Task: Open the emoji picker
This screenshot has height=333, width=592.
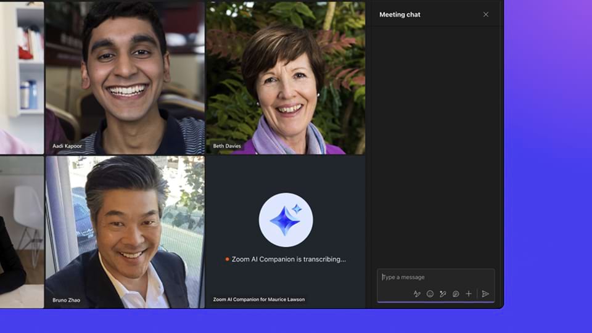Action: tap(430, 294)
